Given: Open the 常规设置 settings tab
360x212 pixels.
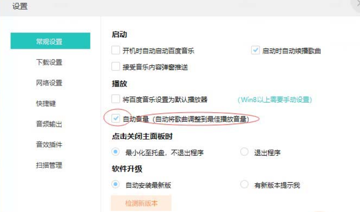Looking at the screenshot, I should (x=50, y=42).
